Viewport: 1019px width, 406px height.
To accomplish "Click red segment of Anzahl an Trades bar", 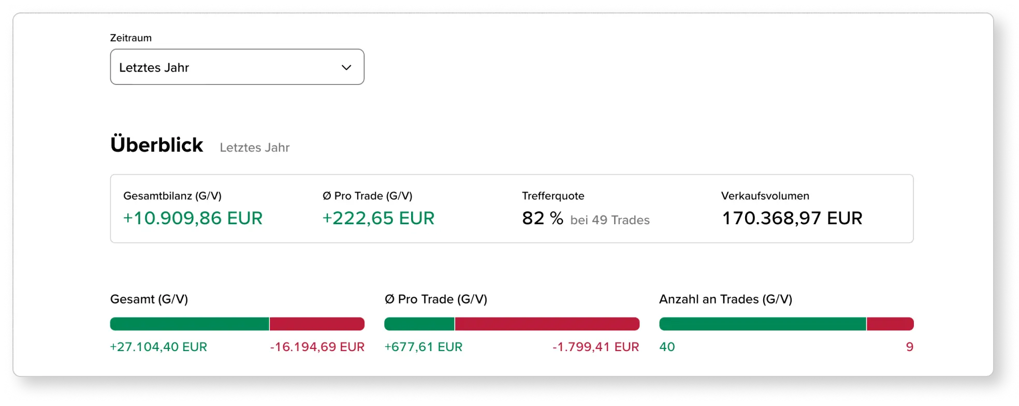I will [890, 324].
